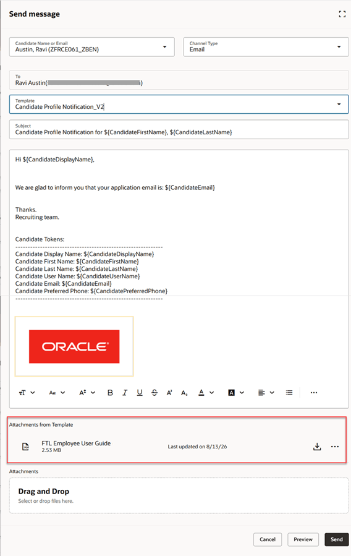Open more actions for FTL Employee User Guide
Image resolution: width=351 pixels, height=556 pixels.
[335, 447]
